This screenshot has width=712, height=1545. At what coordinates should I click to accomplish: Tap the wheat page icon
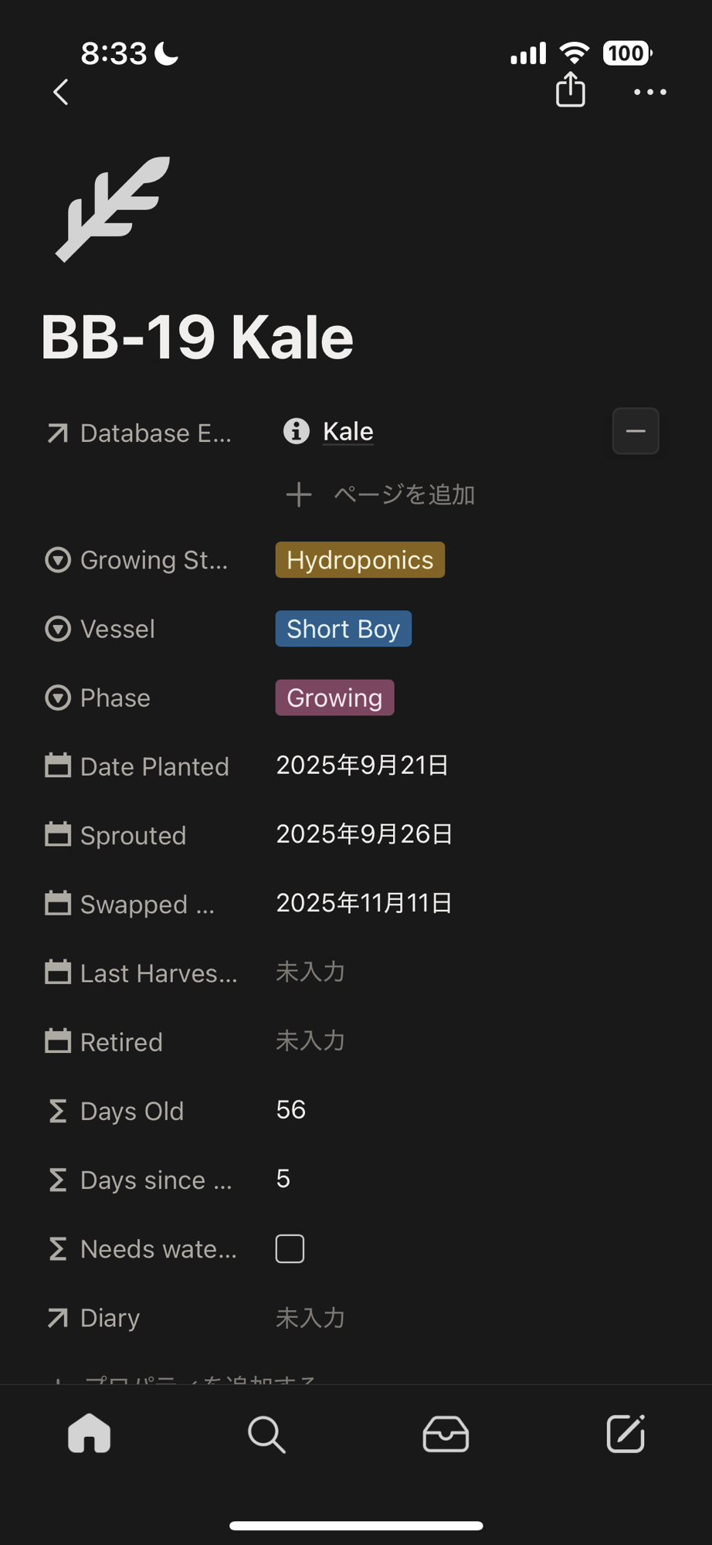coord(113,209)
